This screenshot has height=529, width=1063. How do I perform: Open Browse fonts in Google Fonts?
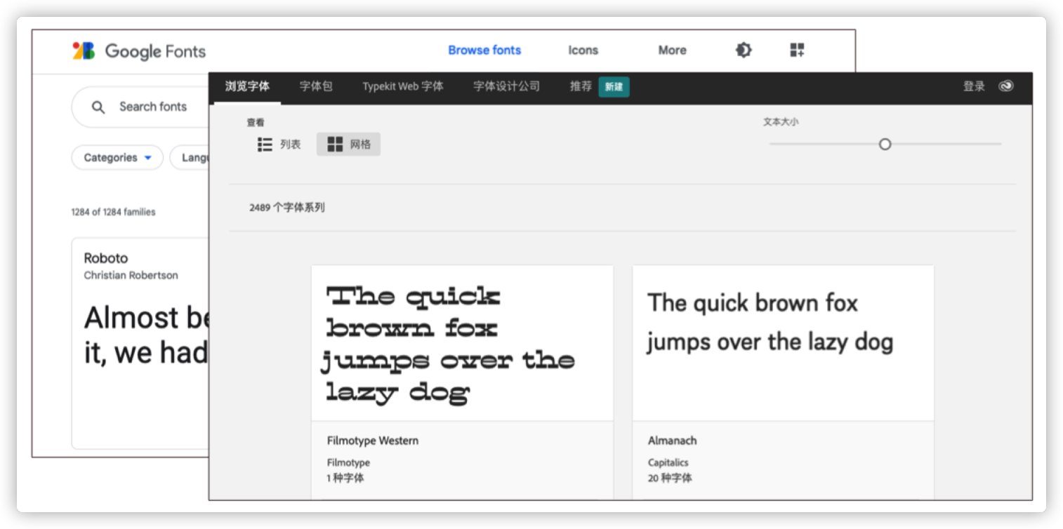(x=484, y=51)
